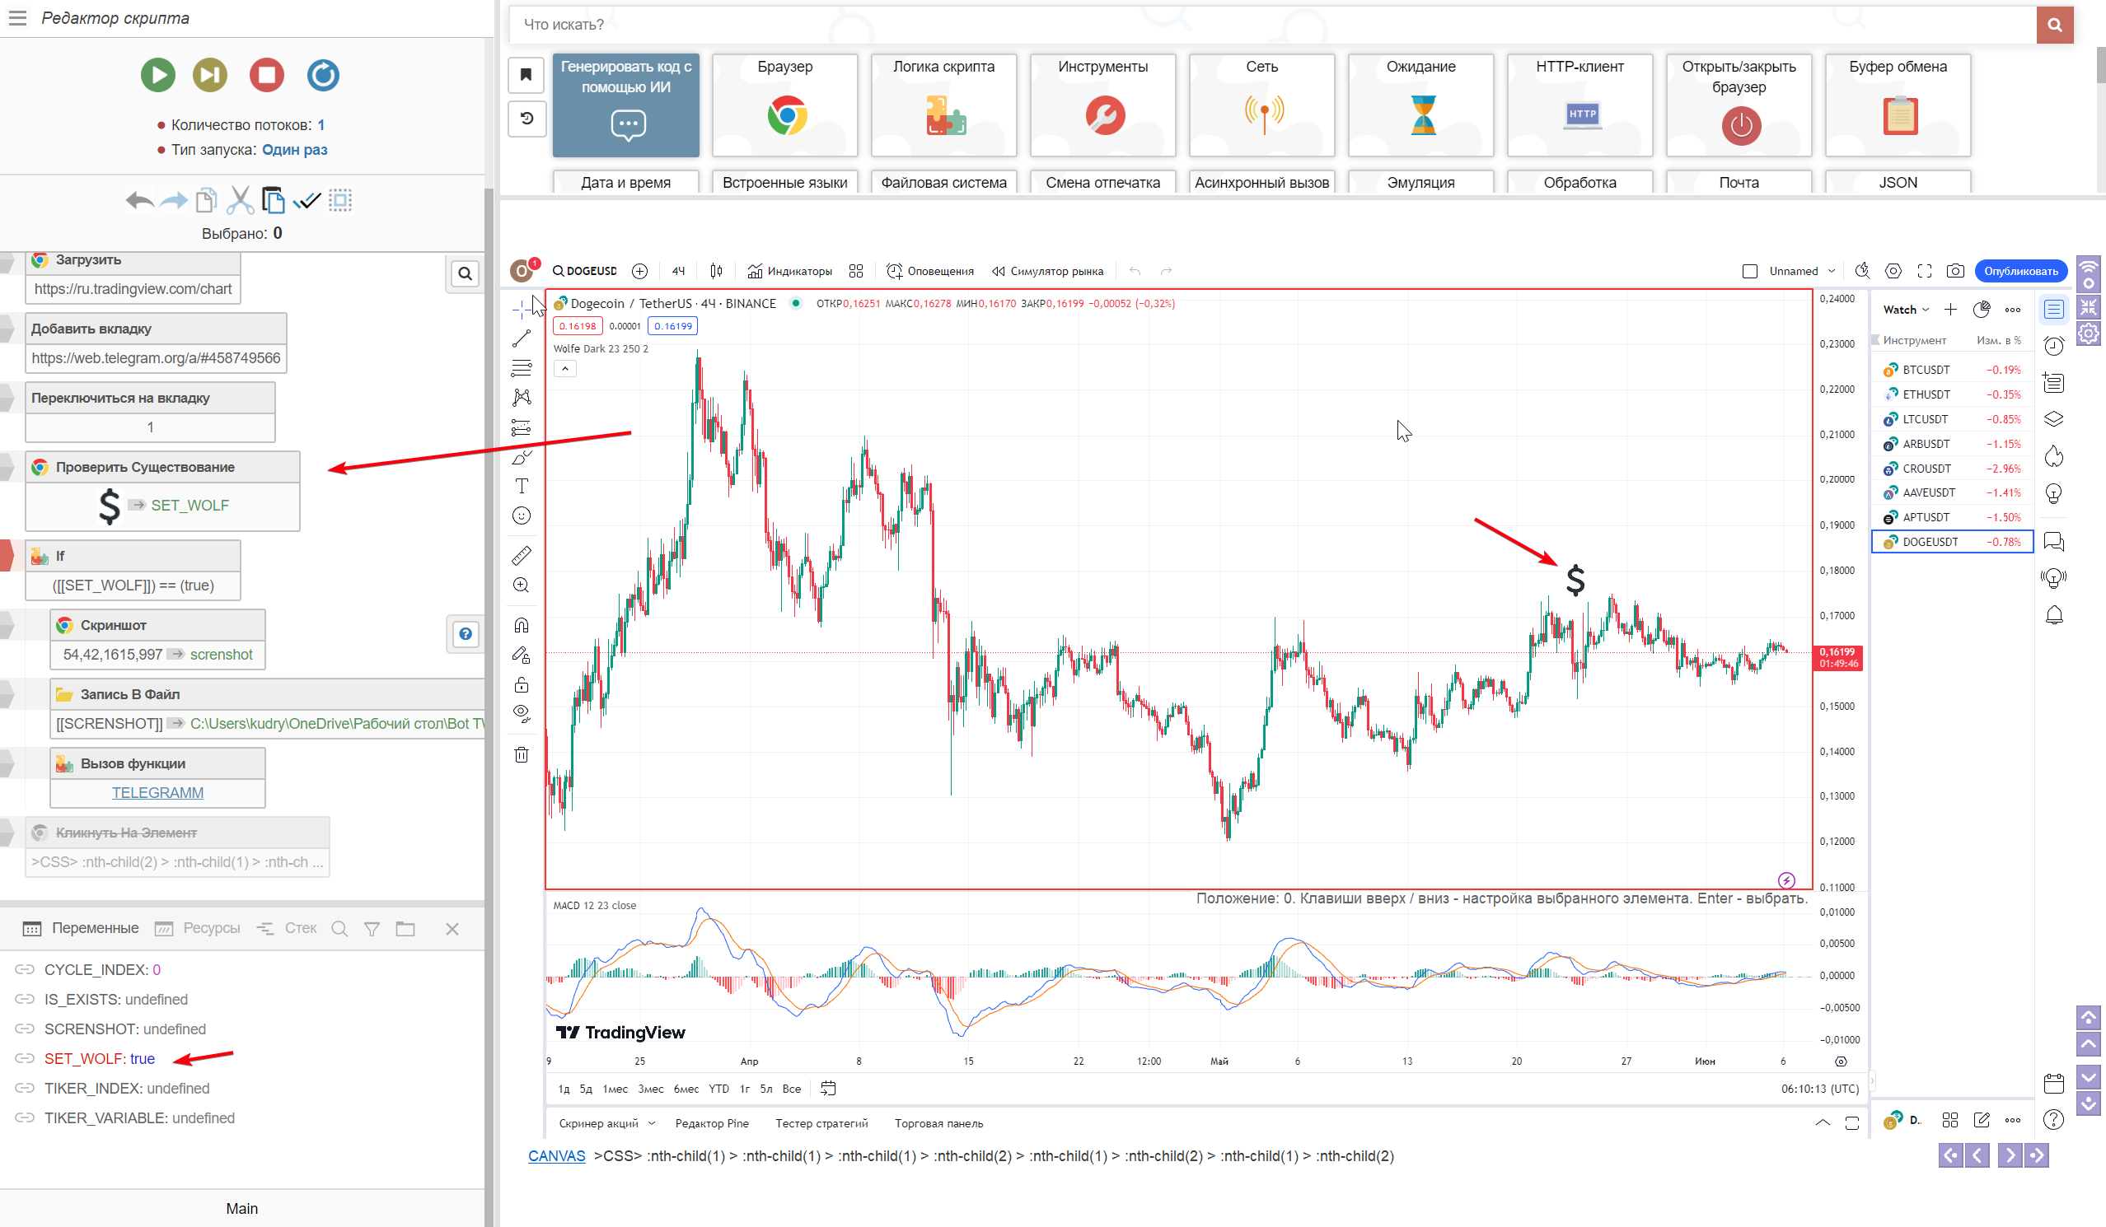Open the Скринер акций dropdown
This screenshot has width=2106, height=1227.
[x=606, y=1123]
